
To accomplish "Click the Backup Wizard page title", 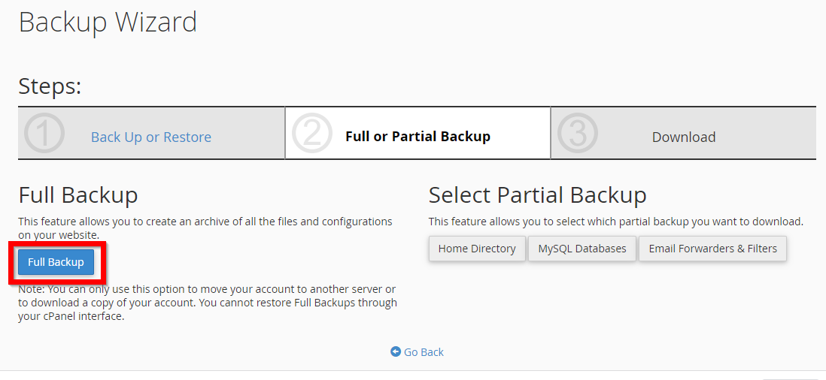I will pyautogui.click(x=108, y=23).
